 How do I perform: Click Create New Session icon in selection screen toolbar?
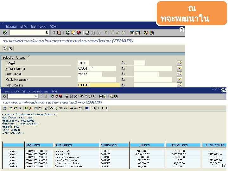tap(132, 33)
